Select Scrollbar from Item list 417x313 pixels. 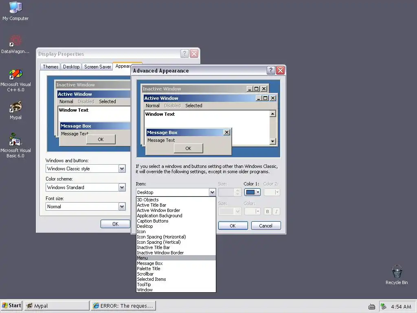point(176,274)
